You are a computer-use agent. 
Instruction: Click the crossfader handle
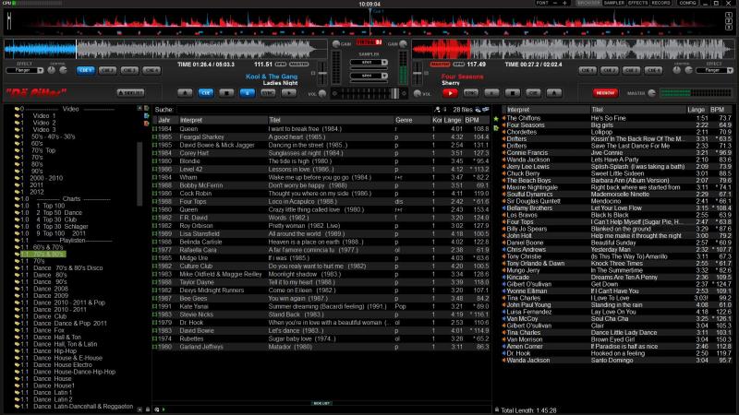tap(395, 93)
